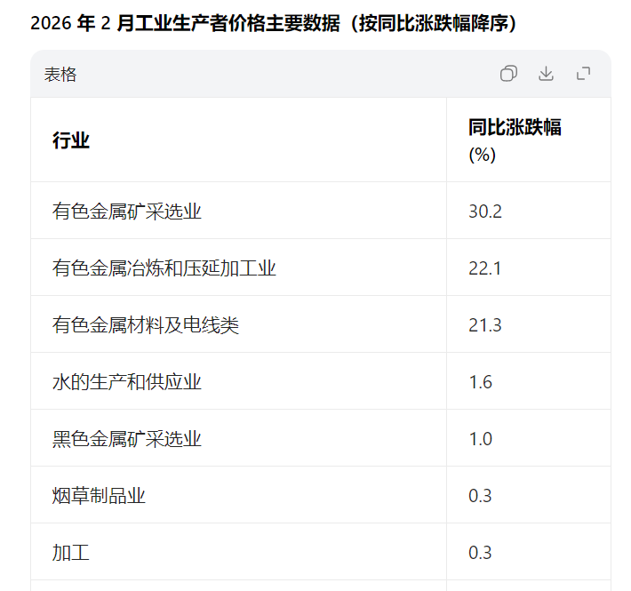
Task: Click the value 22.1
Action: click(485, 268)
